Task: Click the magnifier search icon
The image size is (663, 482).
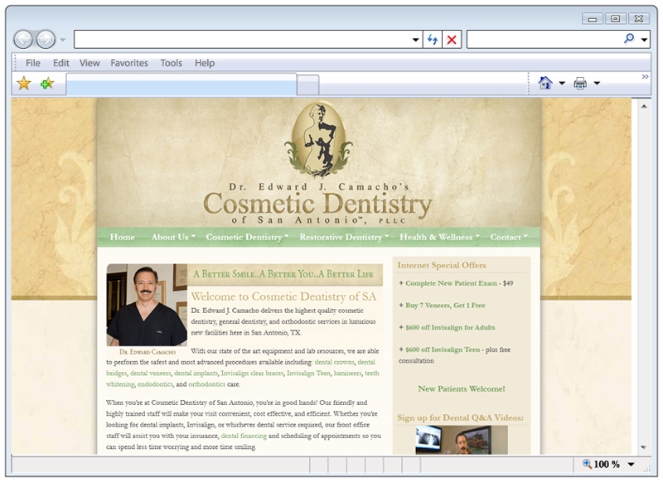Action: pyautogui.click(x=629, y=39)
